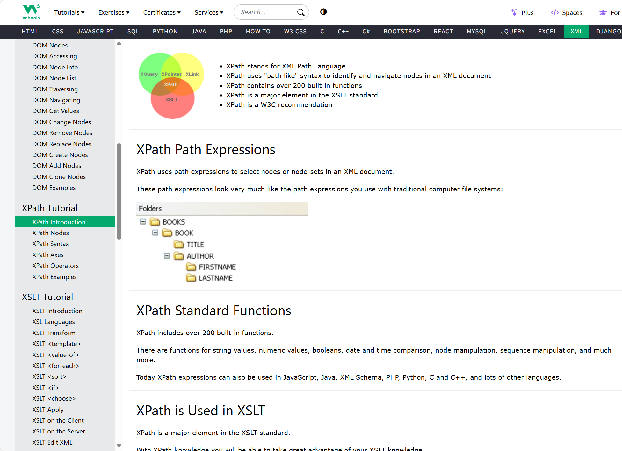Collapse the AUTHOR folder node
This screenshot has width=622, height=451.
tap(167, 256)
